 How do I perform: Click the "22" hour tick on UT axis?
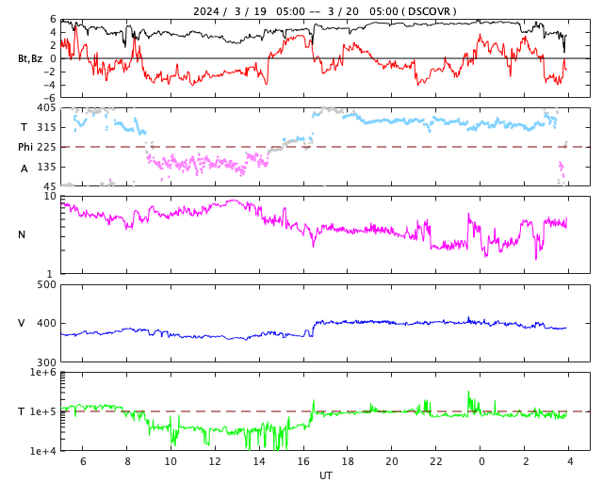[436, 461]
